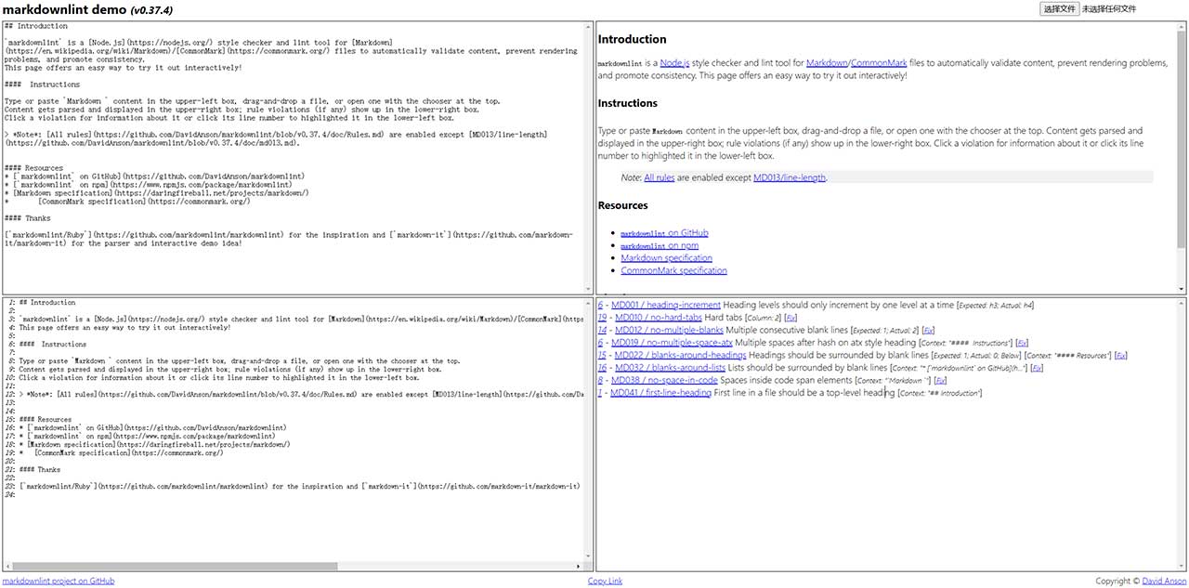Click the 选择文件 file chooser button

pos(1058,8)
